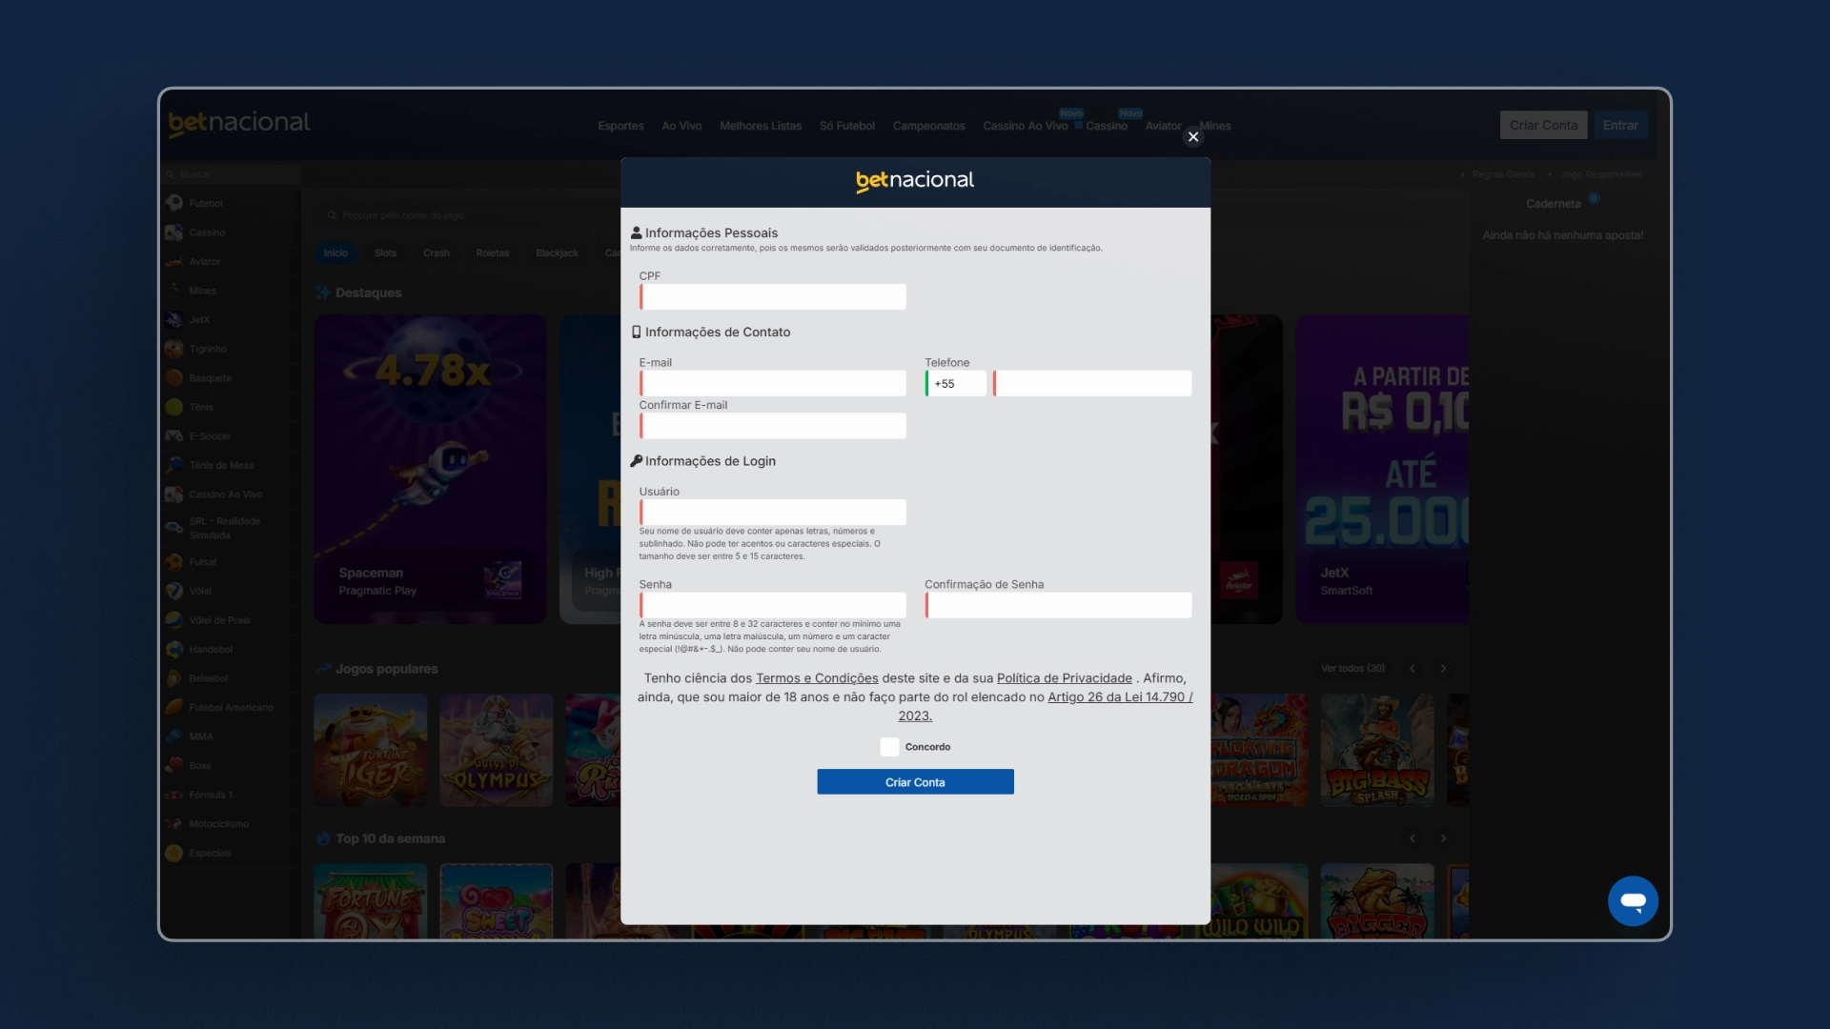
Task: Open the Esportes menu item
Action: click(620, 126)
